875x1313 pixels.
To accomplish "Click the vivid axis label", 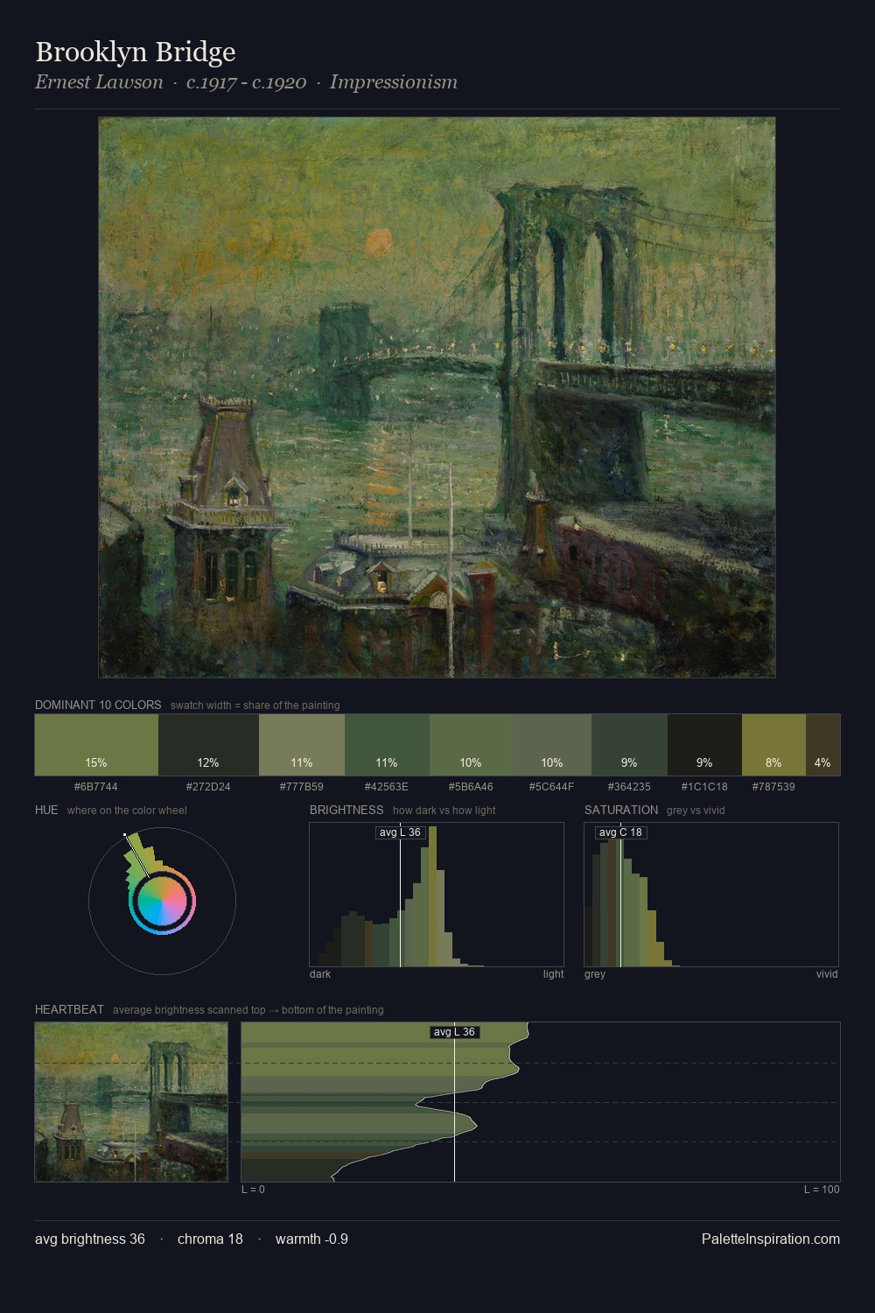I will coord(827,974).
